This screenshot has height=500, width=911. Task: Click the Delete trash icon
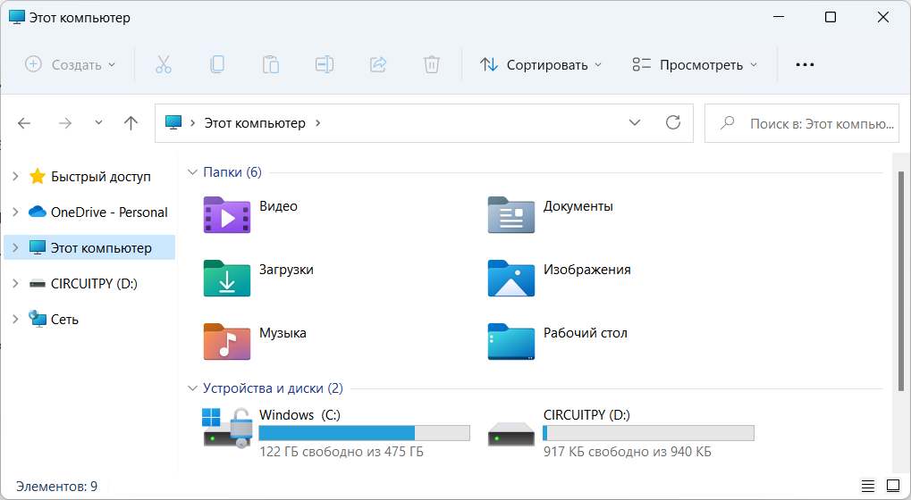(432, 64)
